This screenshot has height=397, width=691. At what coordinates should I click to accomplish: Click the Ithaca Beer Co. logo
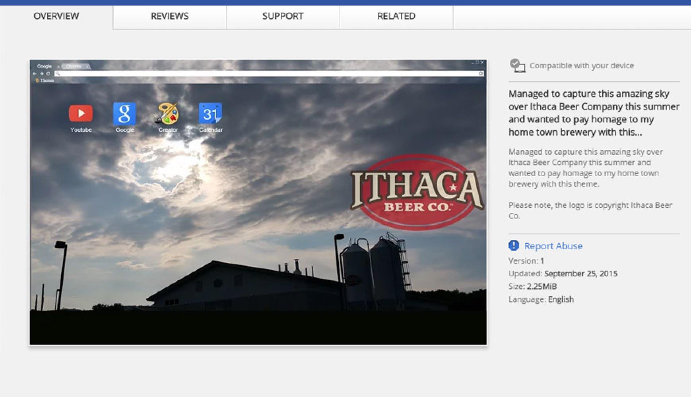click(x=417, y=192)
